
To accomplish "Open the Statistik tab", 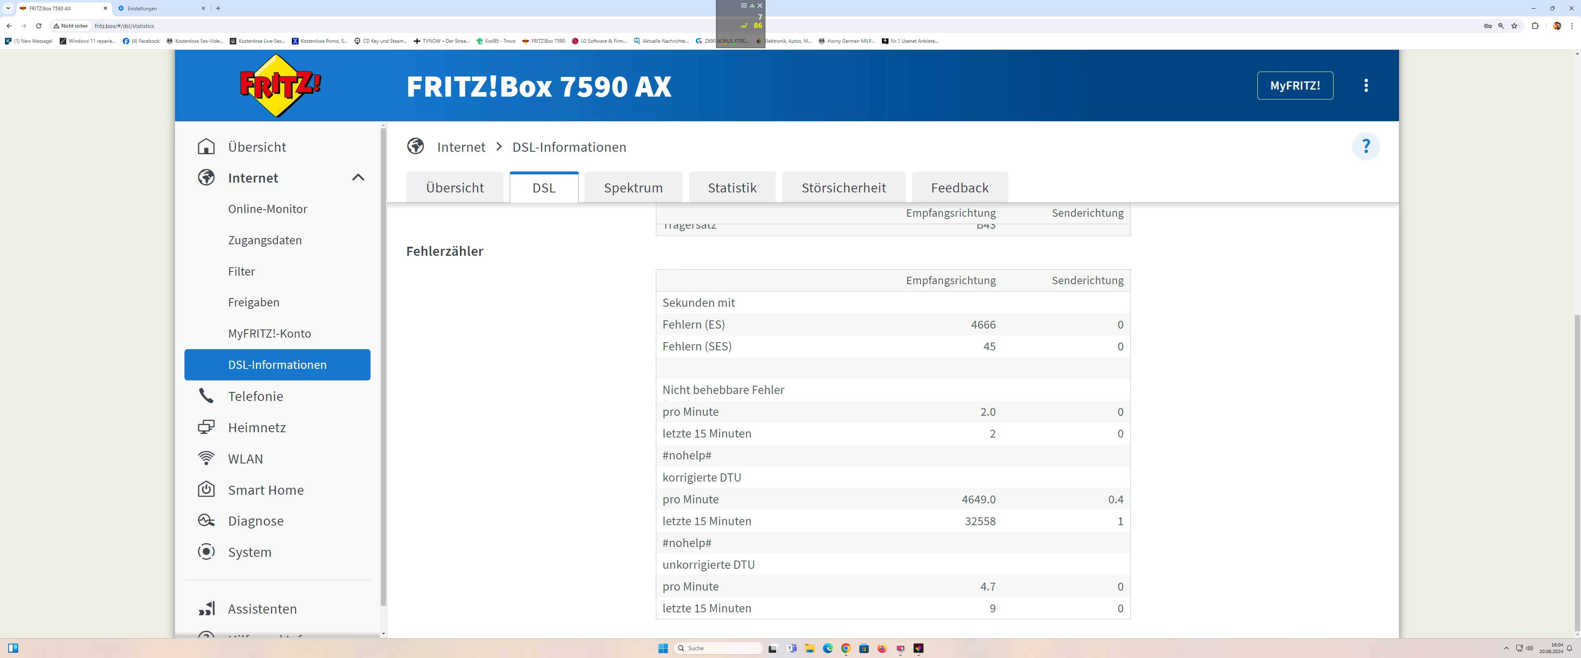I will pos(732,188).
